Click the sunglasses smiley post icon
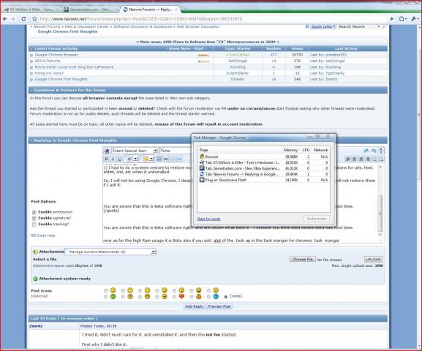The height and width of the screenshot is (351, 422). (x=147, y=296)
